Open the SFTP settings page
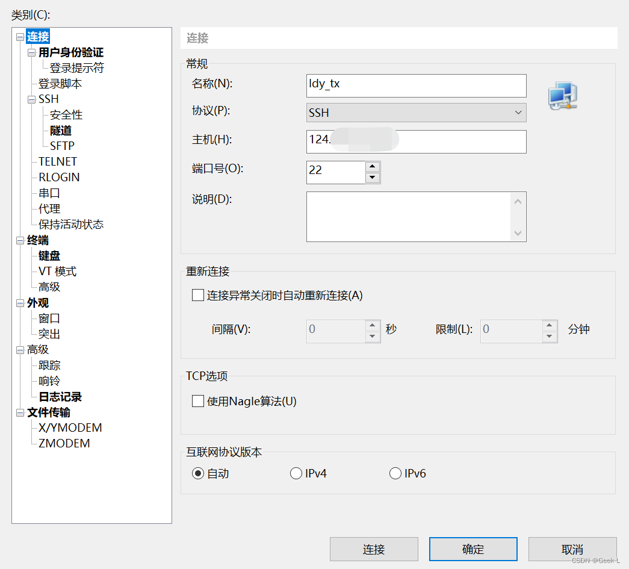 coord(63,146)
